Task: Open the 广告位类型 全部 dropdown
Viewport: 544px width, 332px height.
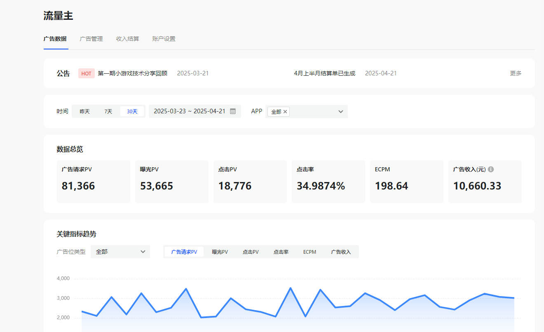Action: coord(120,252)
